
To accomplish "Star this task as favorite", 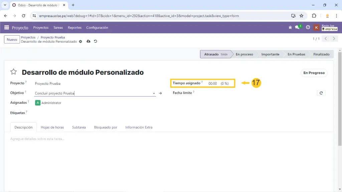I will [13, 72].
